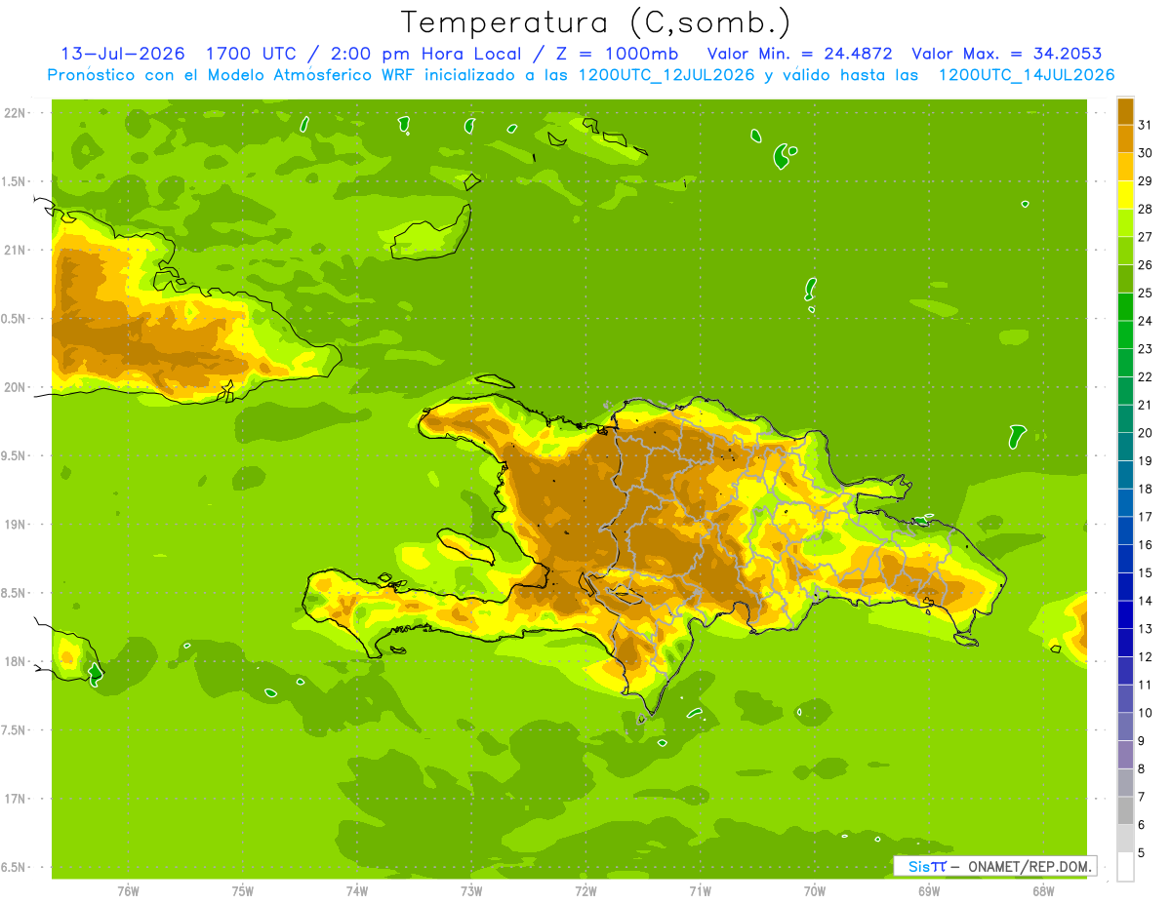Select the date text 13-Jul-2026
The height and width of the screenshot is (904, 1171).
tap(123, 54)
